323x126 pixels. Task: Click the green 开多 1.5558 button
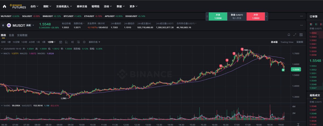218,16
